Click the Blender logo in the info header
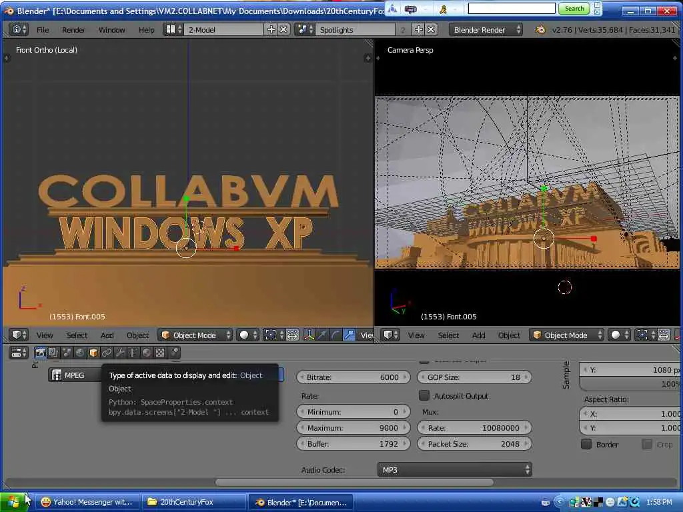Screen dimensions: 683x512 pos(540,29)
